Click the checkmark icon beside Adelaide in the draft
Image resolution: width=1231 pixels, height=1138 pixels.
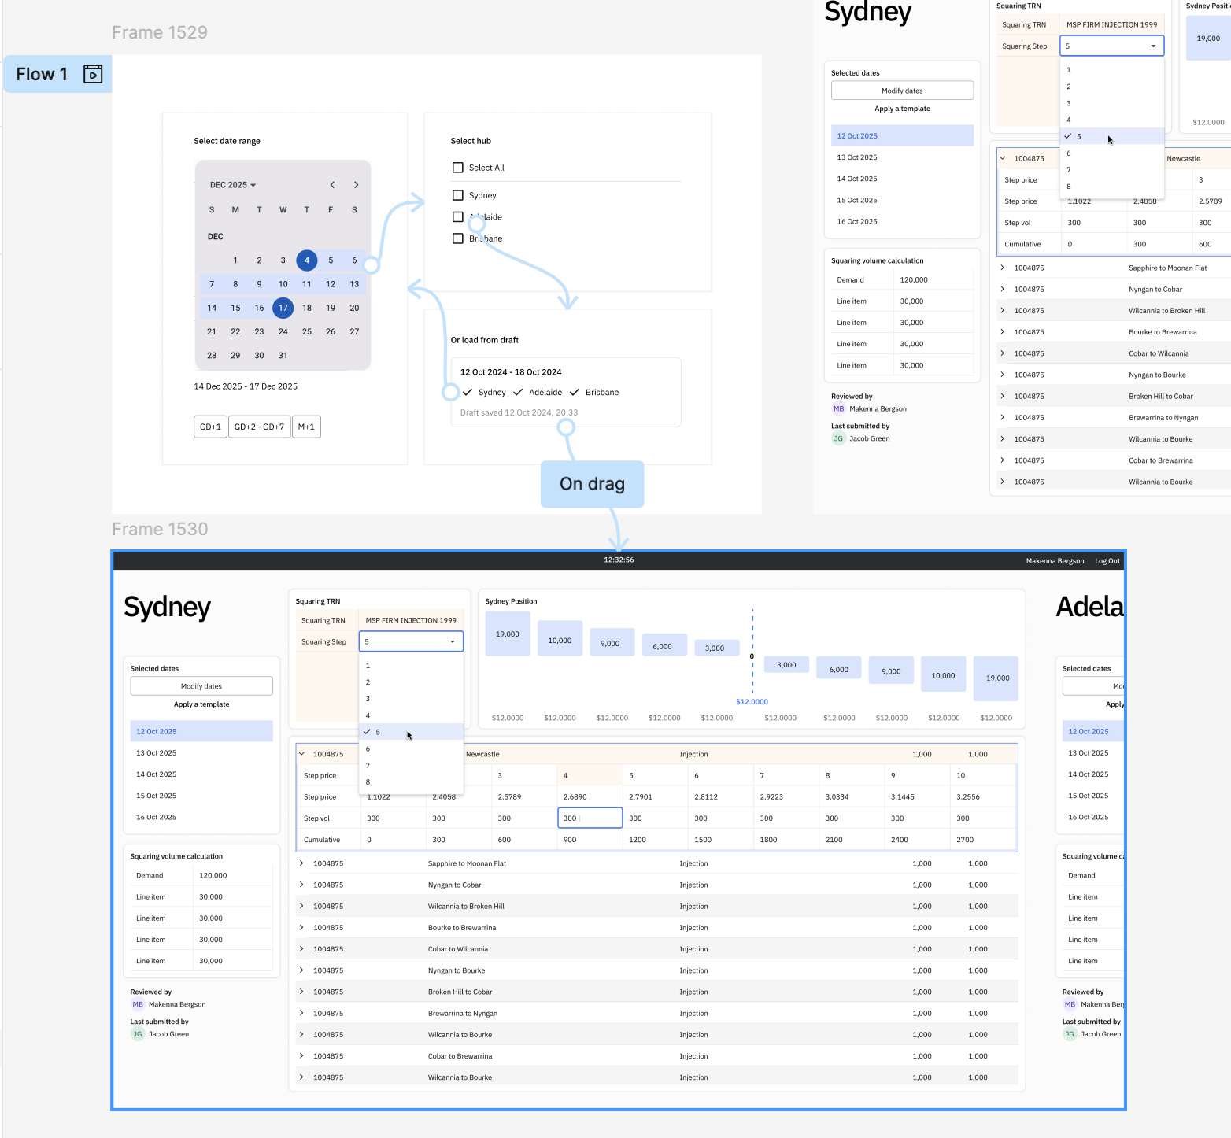[518, 392]
